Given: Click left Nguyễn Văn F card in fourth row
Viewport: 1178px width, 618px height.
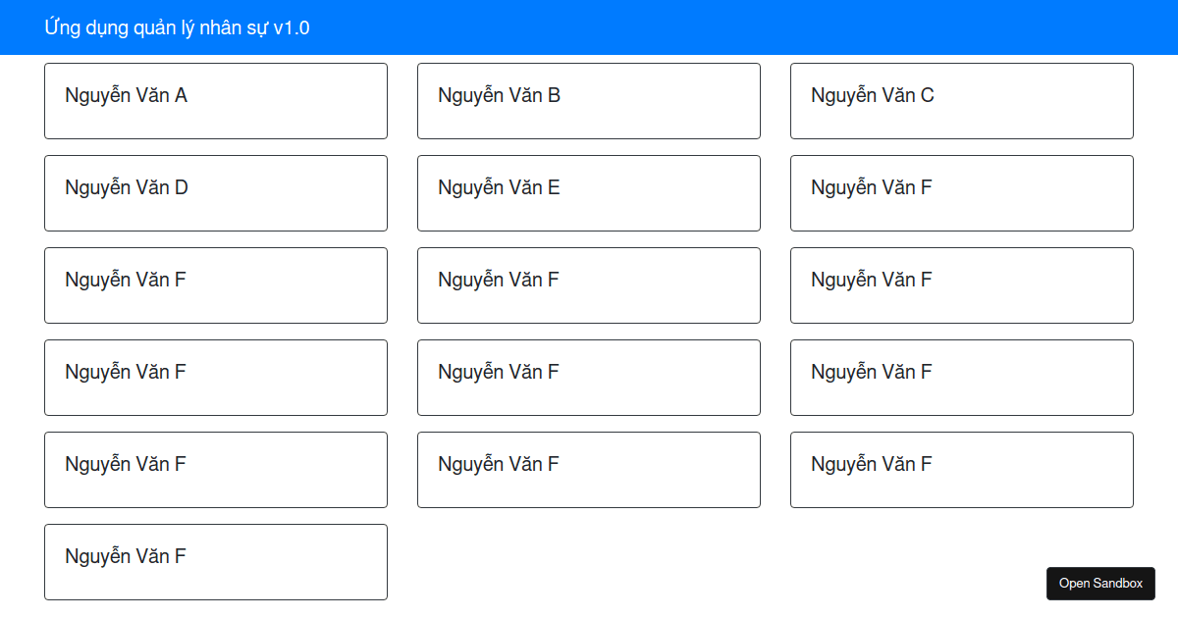Looking at the screenshot, I should point(216,378).
